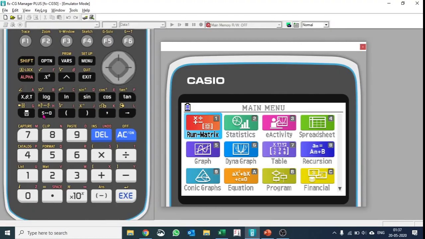Open PowerPoint from the taskbar

(267, 233)
